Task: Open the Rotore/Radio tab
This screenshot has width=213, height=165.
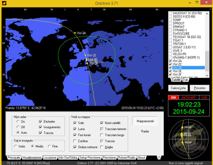Action: point(127,158)
